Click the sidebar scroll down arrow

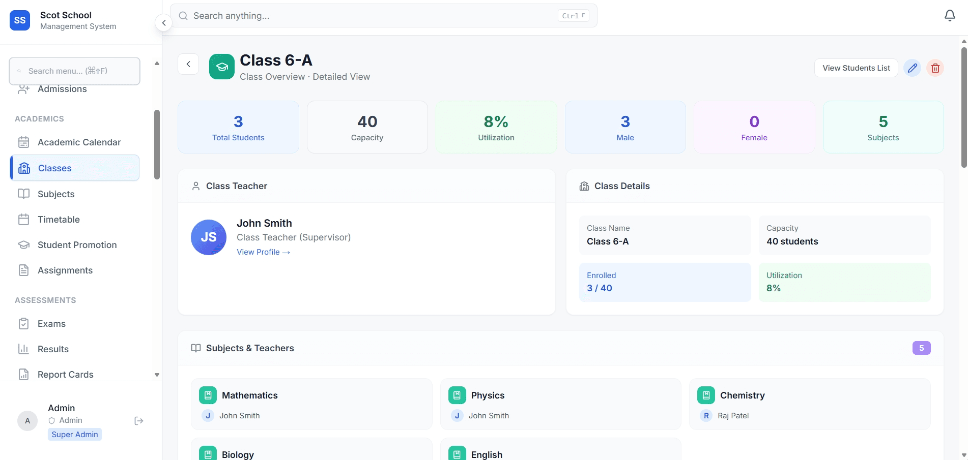(x=157, y=375)
